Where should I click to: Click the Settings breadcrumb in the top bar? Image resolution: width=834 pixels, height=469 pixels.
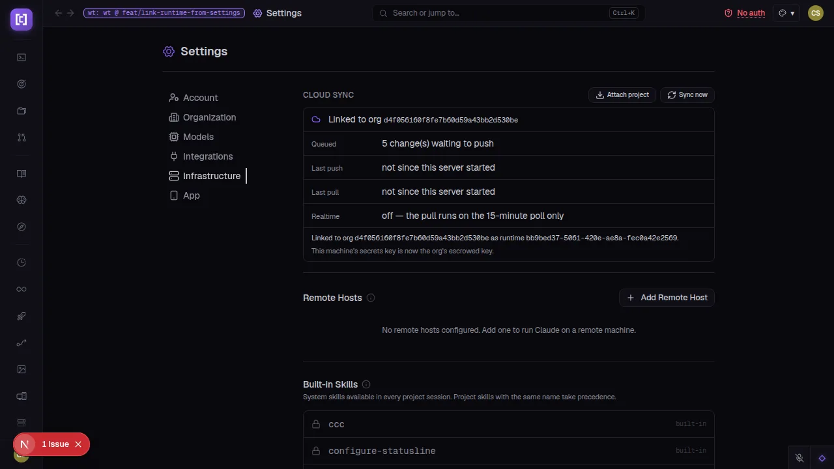[278, 13]
